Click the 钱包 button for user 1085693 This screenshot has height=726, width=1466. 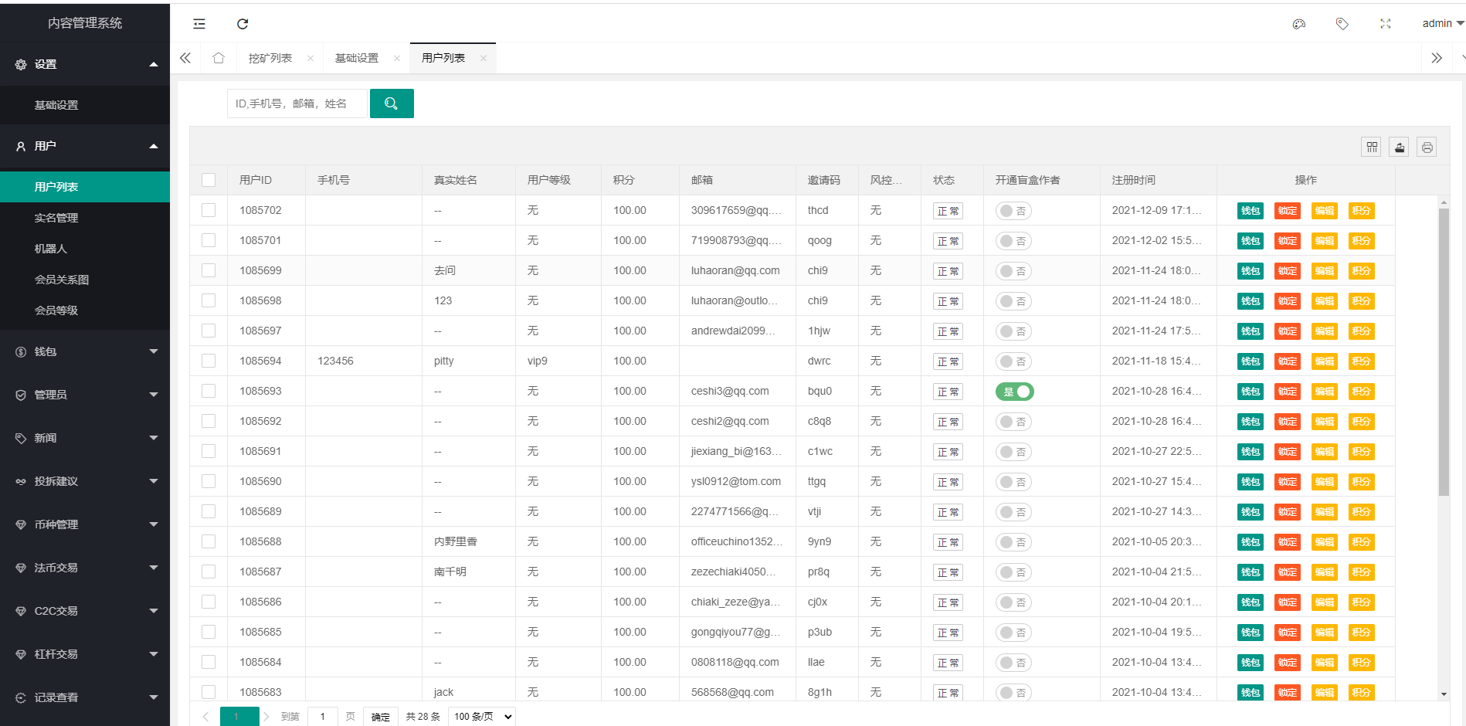[x=1250, y=392]
